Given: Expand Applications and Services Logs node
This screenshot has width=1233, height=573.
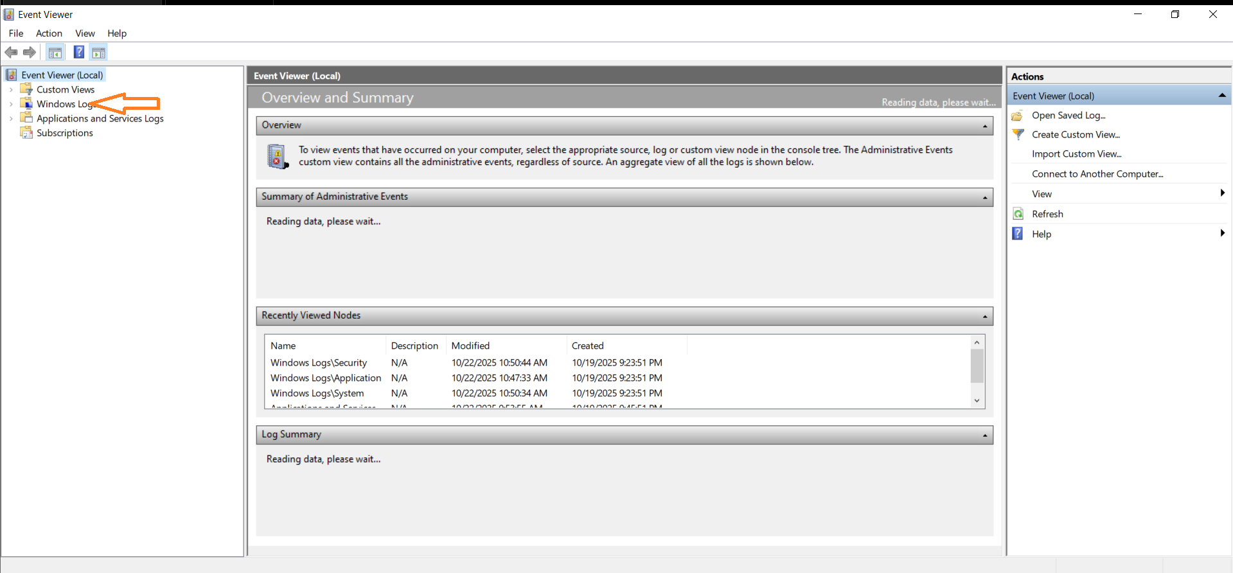Looking at the screenshot, I should click(11, 119).
